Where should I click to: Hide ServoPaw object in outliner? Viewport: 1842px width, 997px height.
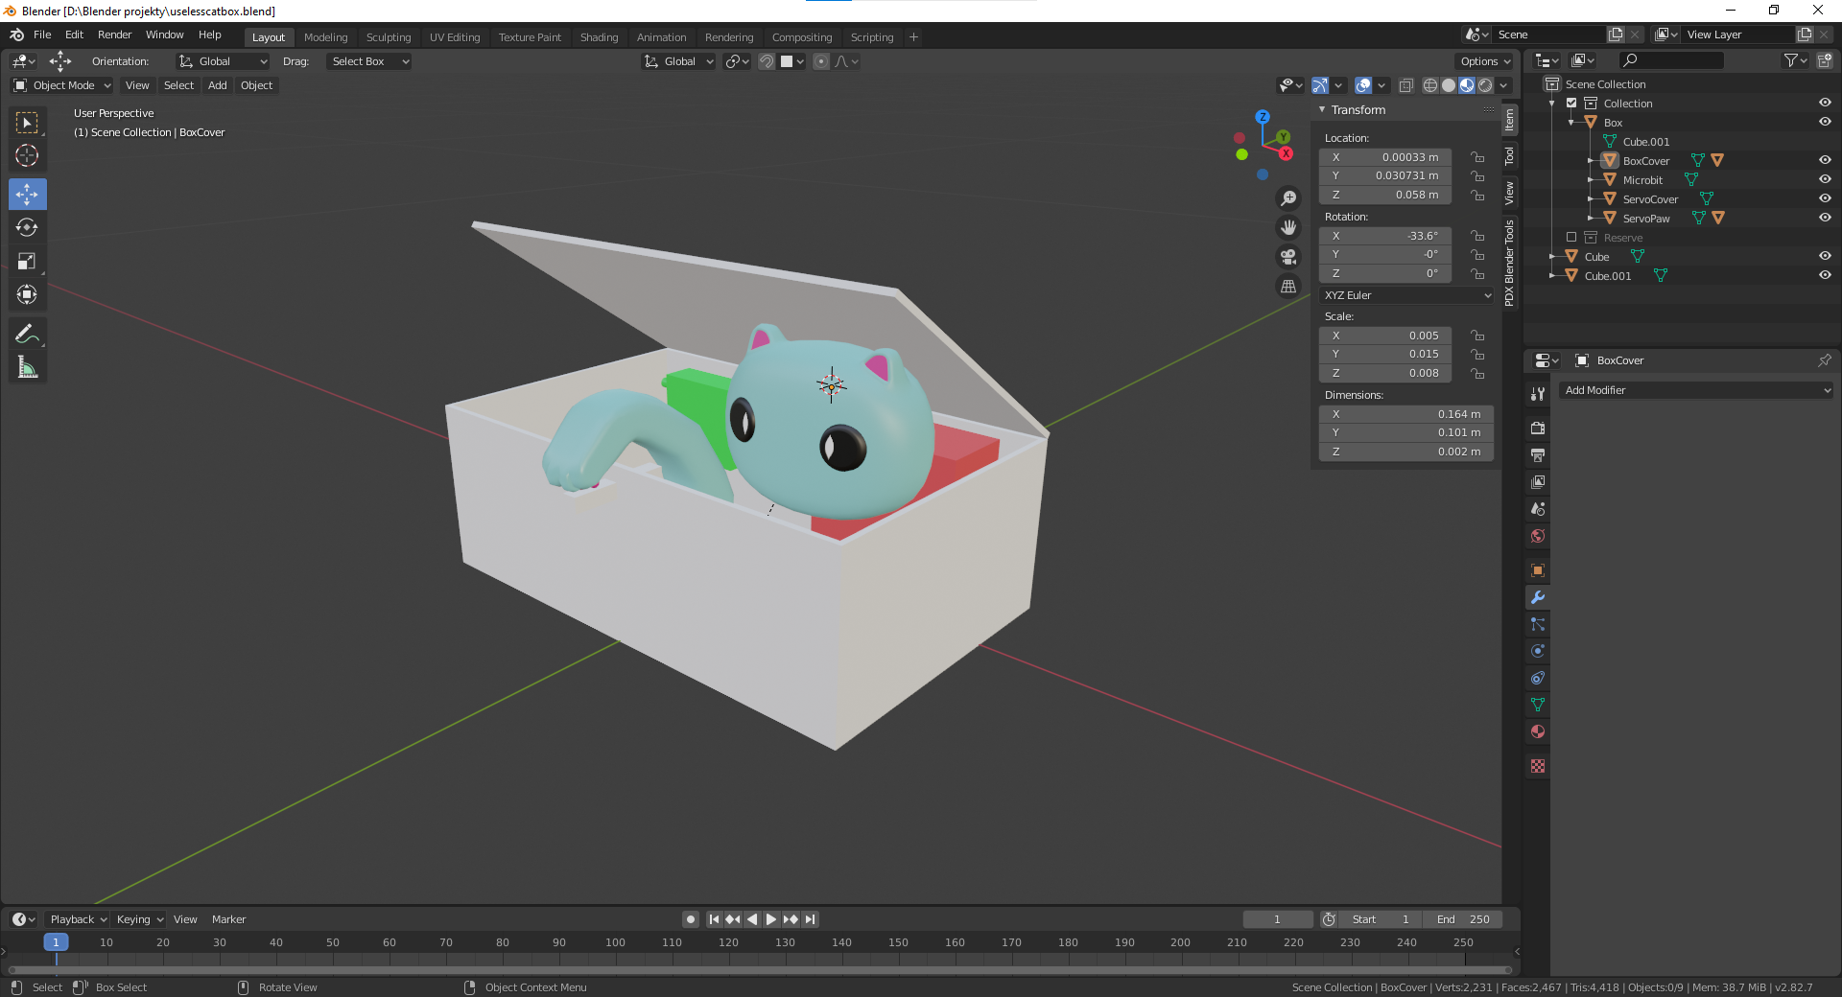[1825, 218]
